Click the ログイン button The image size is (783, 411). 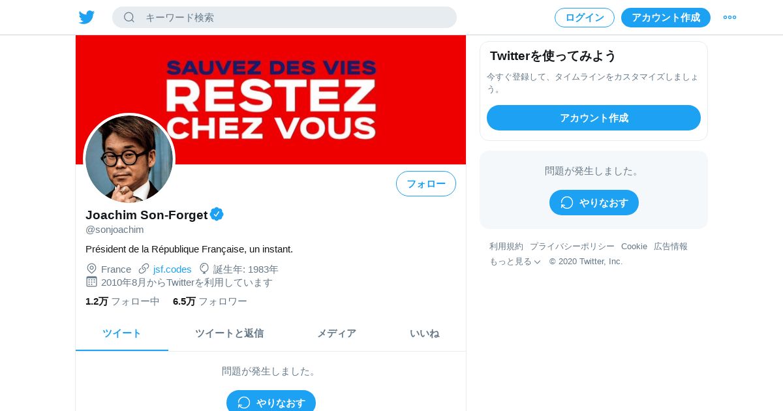pyautogui.click(x=585, y=18)
